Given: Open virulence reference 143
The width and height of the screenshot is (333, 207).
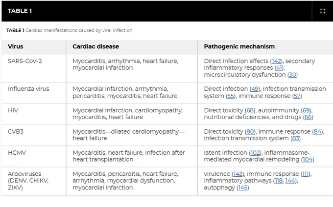Looking at the screenshot, I should pyautogui.click(x=238, y=174).
